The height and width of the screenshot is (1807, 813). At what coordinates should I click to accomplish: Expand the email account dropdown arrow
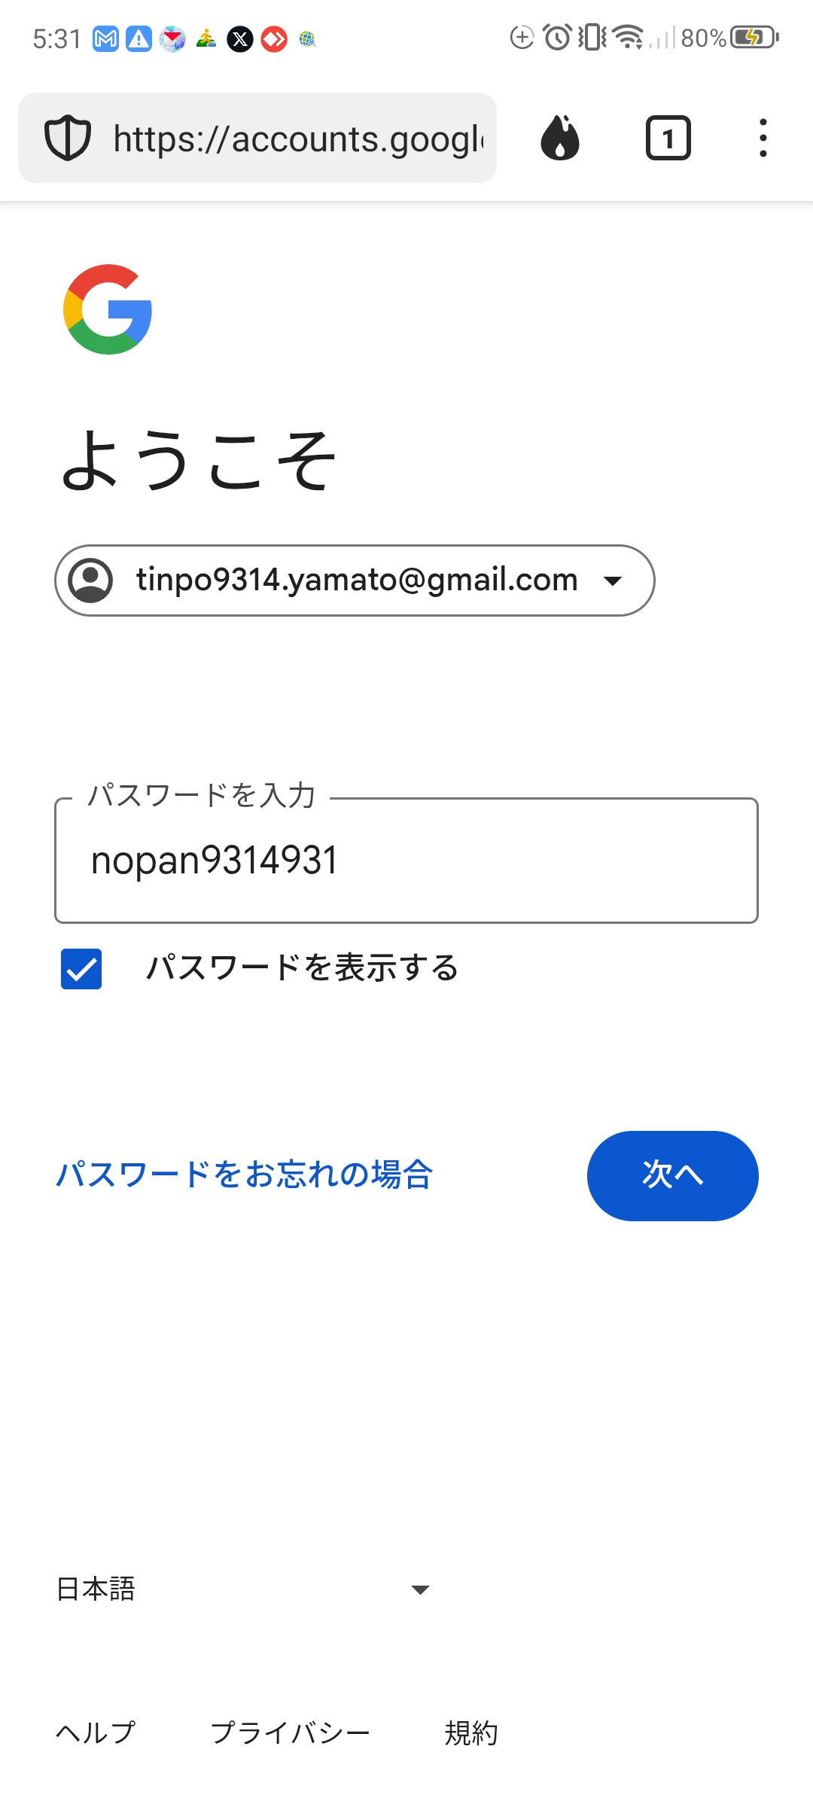[614, 580]
